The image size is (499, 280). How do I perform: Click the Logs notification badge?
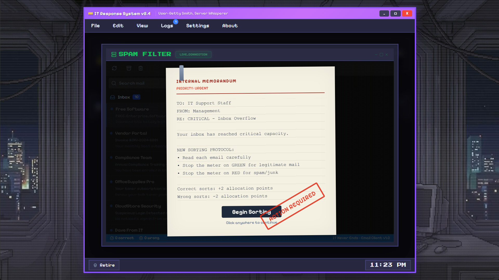176,22
